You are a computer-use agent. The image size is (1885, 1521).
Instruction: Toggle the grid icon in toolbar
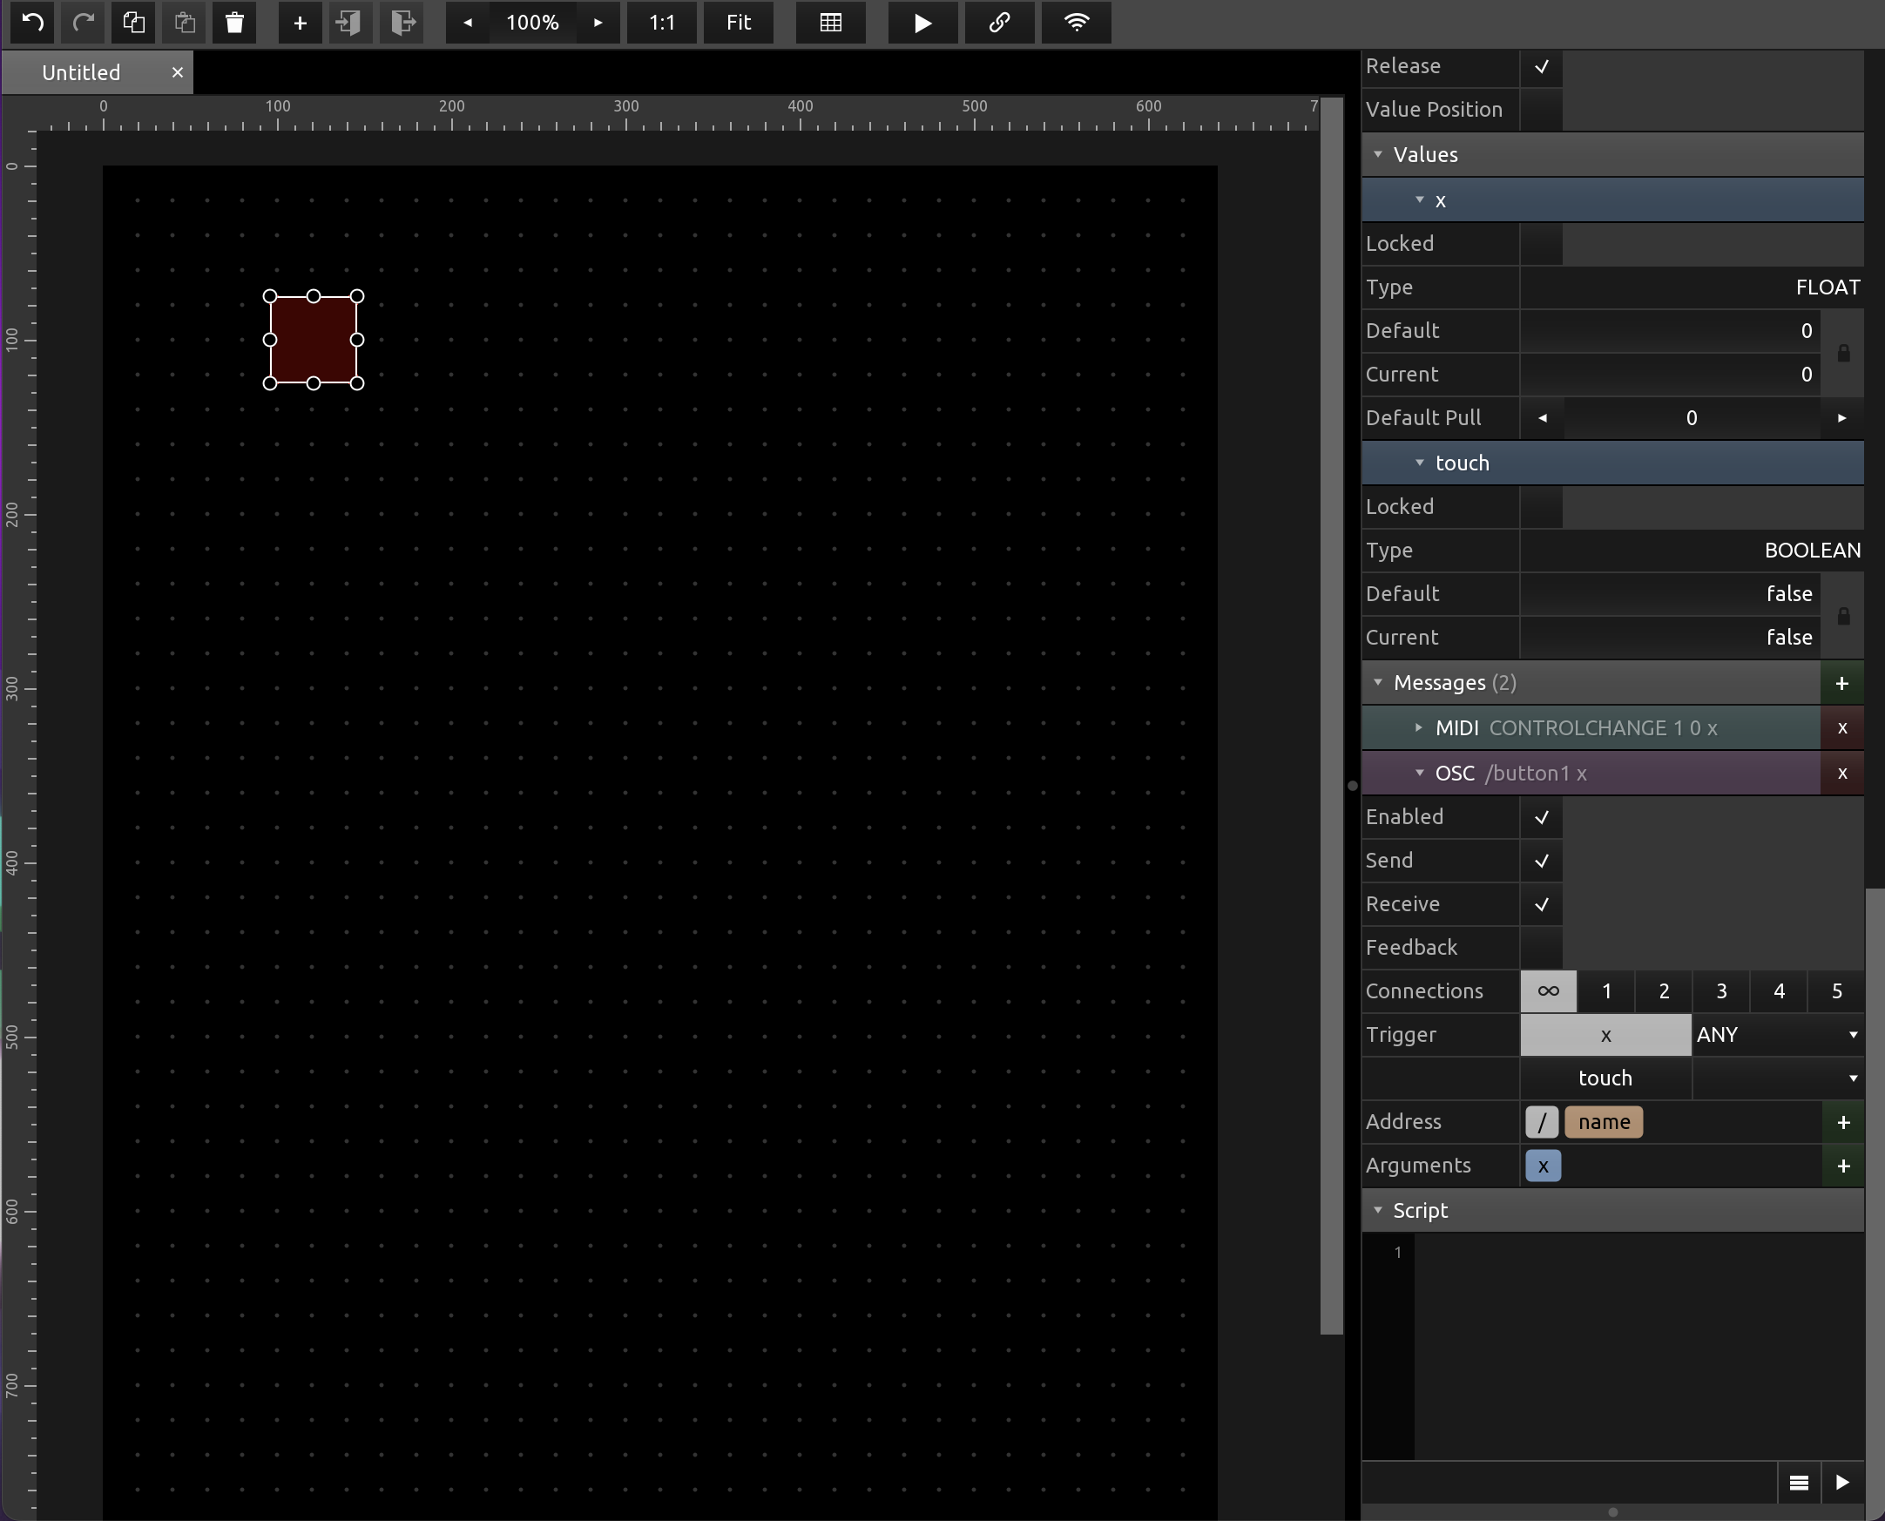pos(829,22)
